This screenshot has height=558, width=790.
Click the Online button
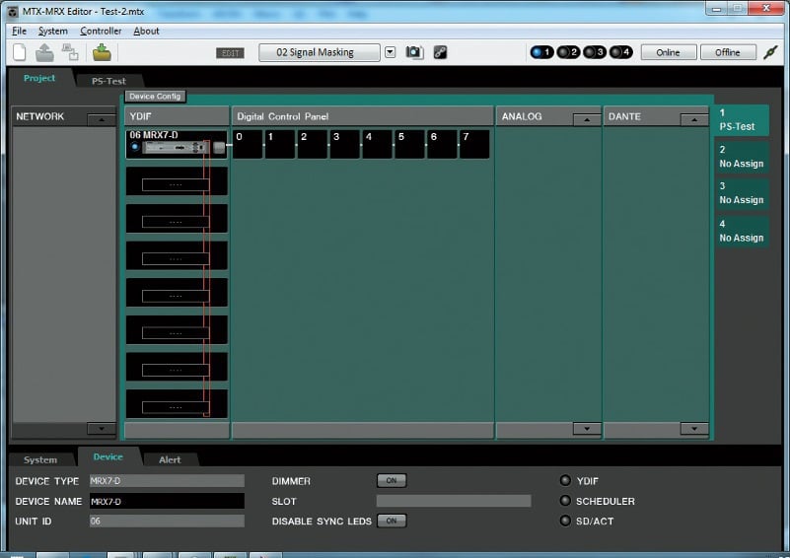click(668, 52)
